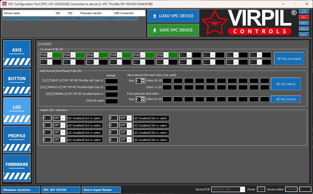Open the PROFILE tab

click(17, 139)
